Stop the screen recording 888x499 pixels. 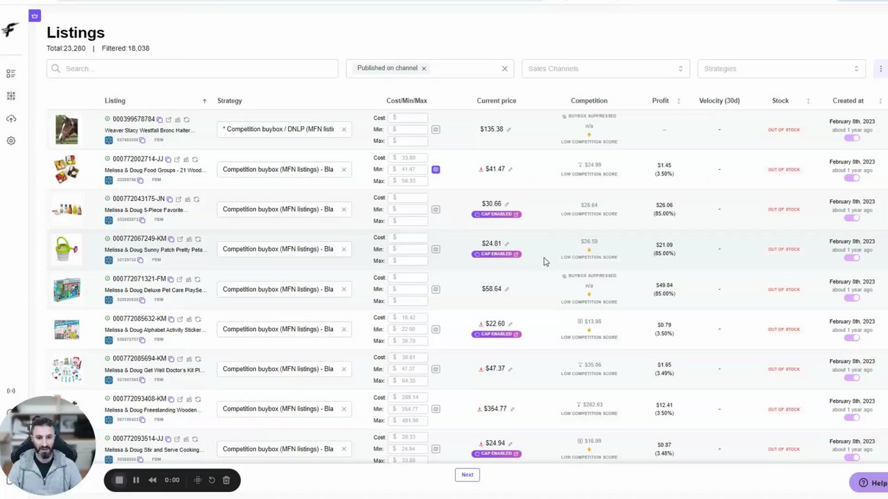119,480
